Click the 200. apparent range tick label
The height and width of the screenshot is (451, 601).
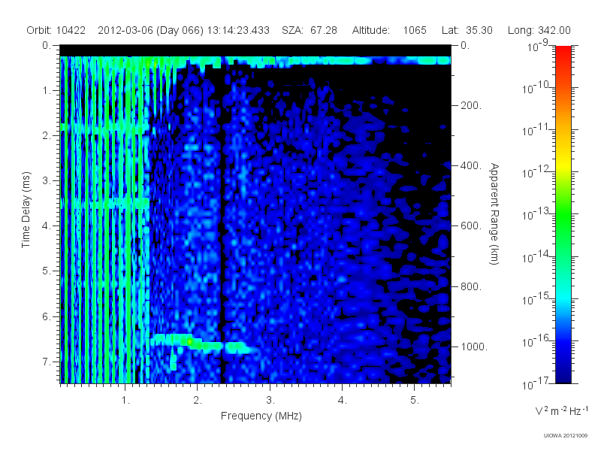[471, 105]
